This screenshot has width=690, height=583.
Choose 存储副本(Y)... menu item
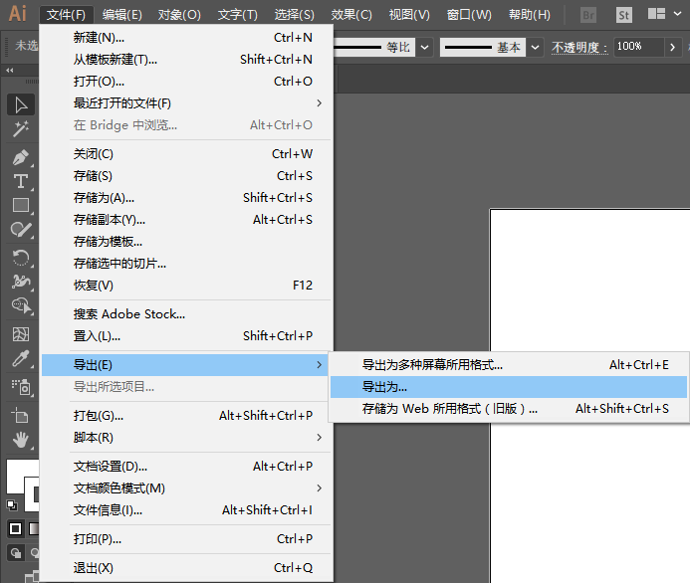pos(187,220)
